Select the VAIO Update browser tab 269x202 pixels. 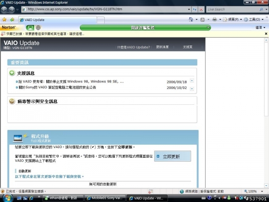(58, 20)
